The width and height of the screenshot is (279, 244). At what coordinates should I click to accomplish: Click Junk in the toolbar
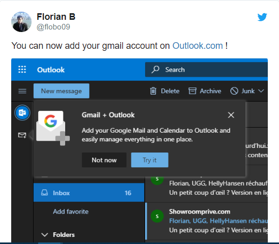[248, 91]
